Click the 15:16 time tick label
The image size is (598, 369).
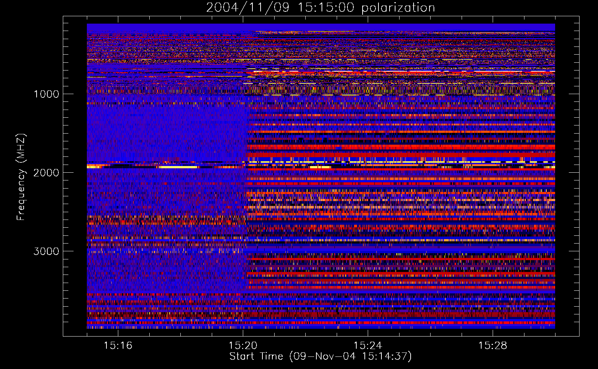118,345
